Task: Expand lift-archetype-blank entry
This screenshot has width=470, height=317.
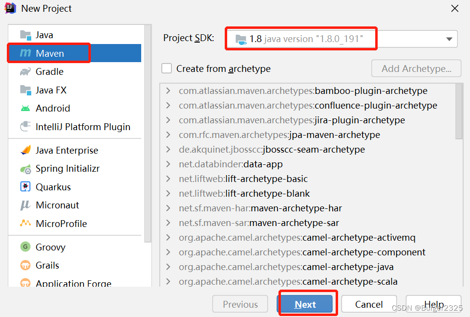Action: point(168,194)
